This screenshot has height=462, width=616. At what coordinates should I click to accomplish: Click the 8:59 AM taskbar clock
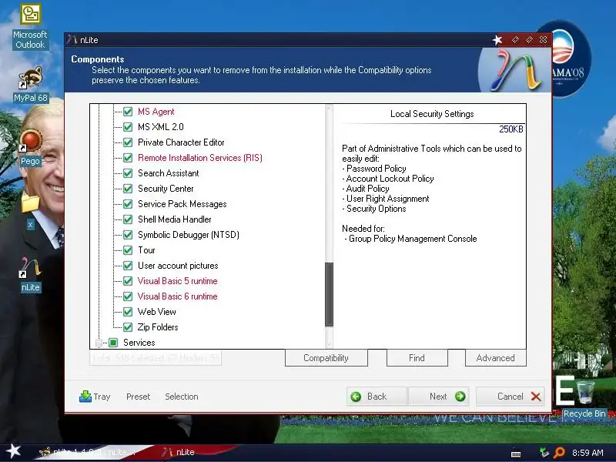coord(588,453)
